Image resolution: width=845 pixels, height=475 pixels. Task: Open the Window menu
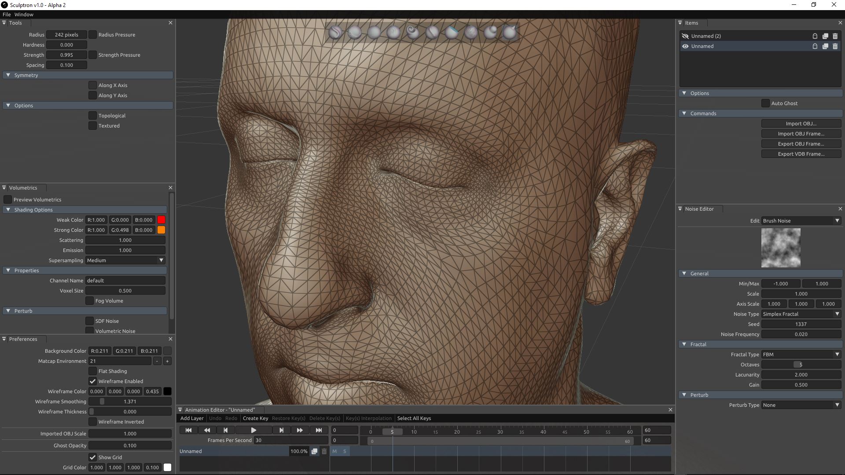(x=24, y=15)
